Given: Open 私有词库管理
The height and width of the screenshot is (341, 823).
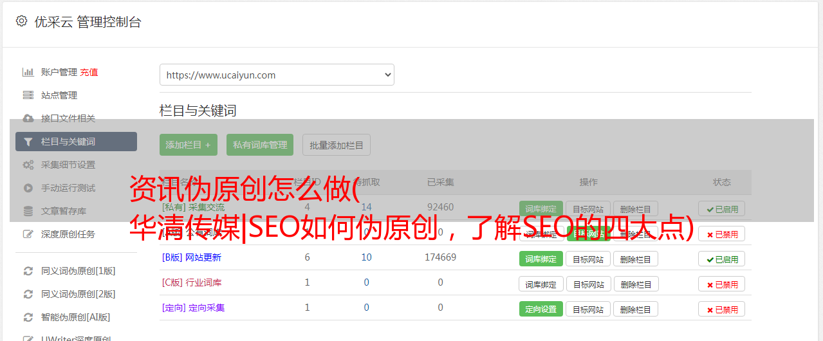Looking at the screenshot, I should [260, 145].
